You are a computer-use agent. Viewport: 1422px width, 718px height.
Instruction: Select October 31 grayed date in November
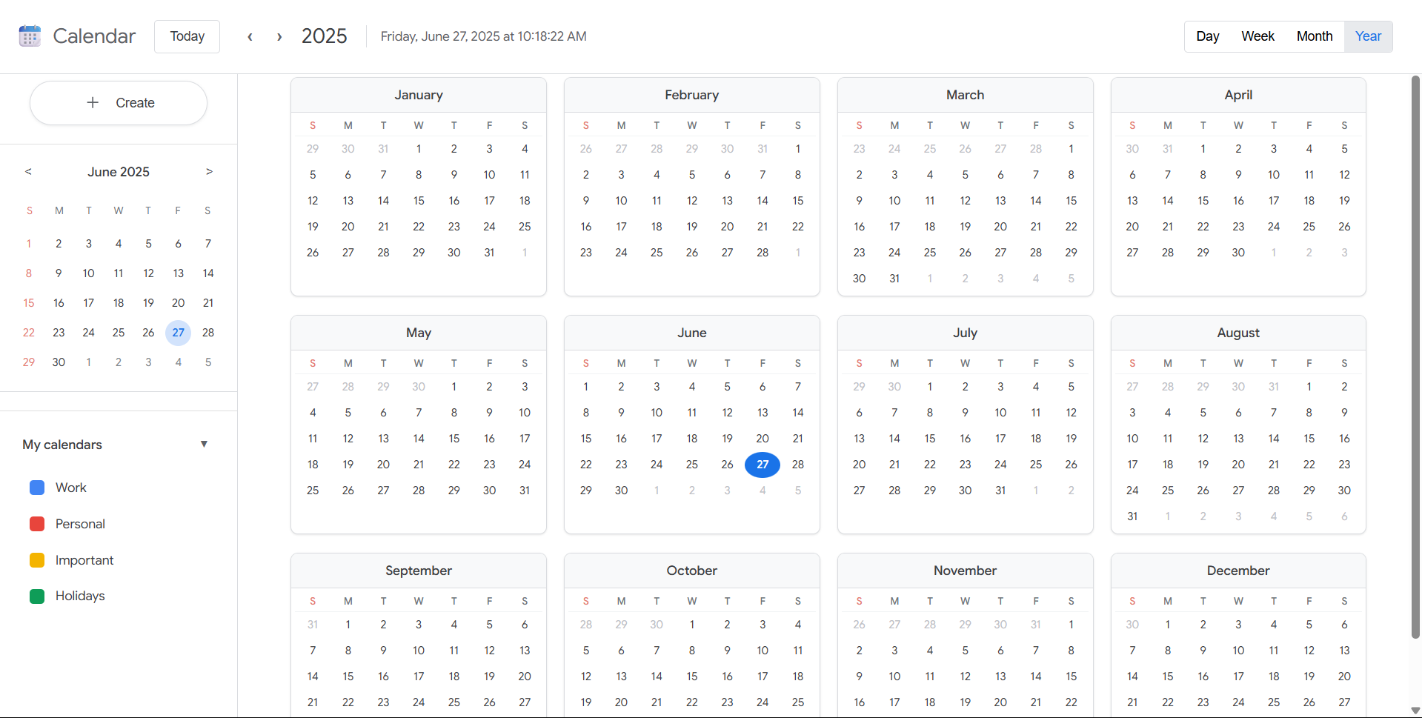point(1036,625)
